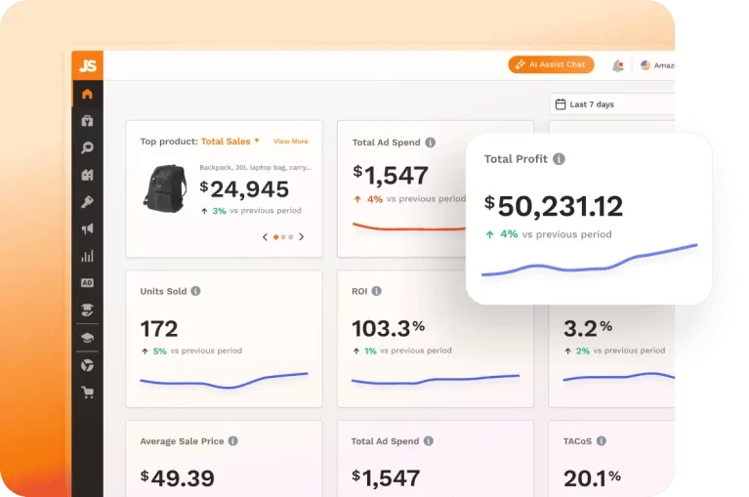This screenshot has width=749, height=497.
Task: Go to the previous top product slide
Action: pyautogui.click(x=264, y=236)
